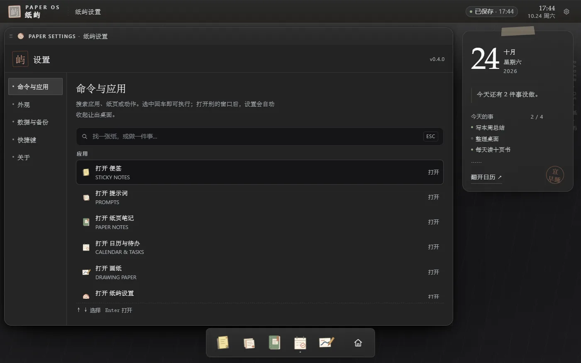
Task: Click the drawing icon in 画纸 row
Action: click(x=86, y=272)
